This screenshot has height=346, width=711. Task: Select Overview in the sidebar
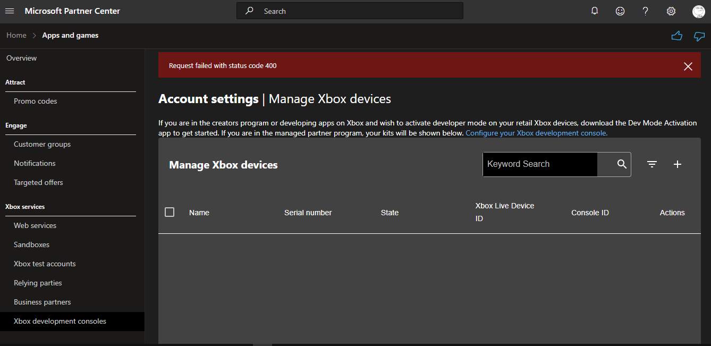tap(22, 58)
